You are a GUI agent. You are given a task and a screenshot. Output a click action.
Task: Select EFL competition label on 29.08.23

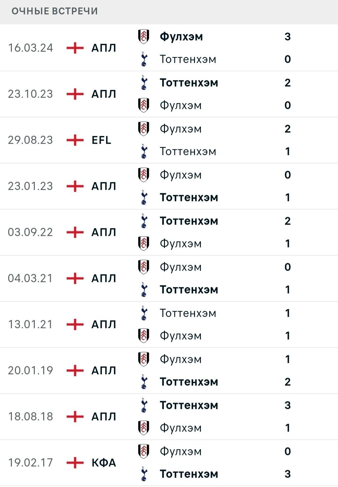point(101,140)
